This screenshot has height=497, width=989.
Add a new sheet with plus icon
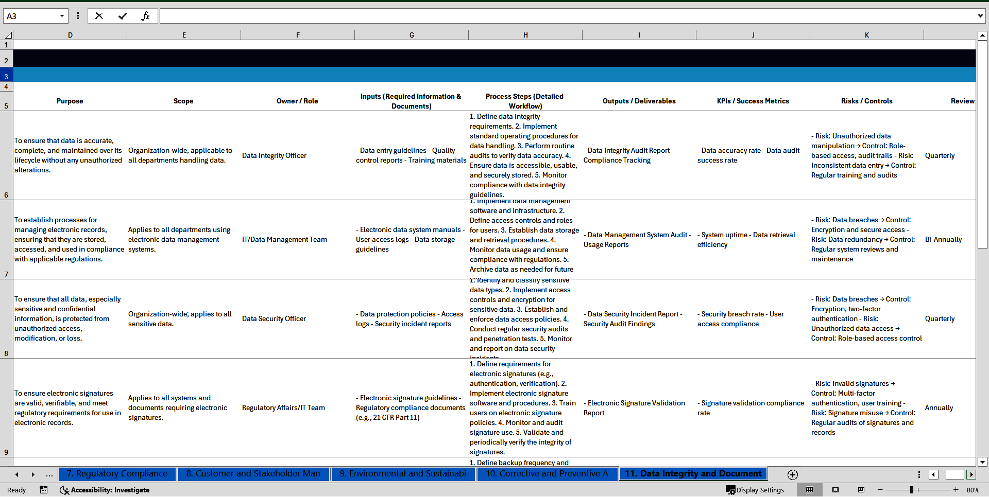793,474
